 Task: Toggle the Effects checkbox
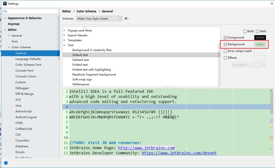(225, 58)
